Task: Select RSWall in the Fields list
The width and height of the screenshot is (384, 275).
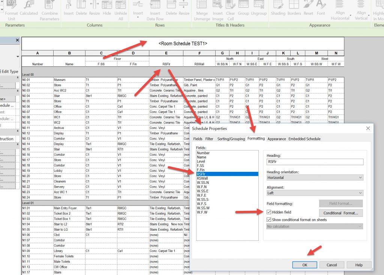Action: (x=202, y=178)
